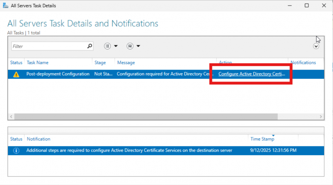Sort tasks by Stage column header
Viewport: 333px width, 185px height.
point(100,62)
